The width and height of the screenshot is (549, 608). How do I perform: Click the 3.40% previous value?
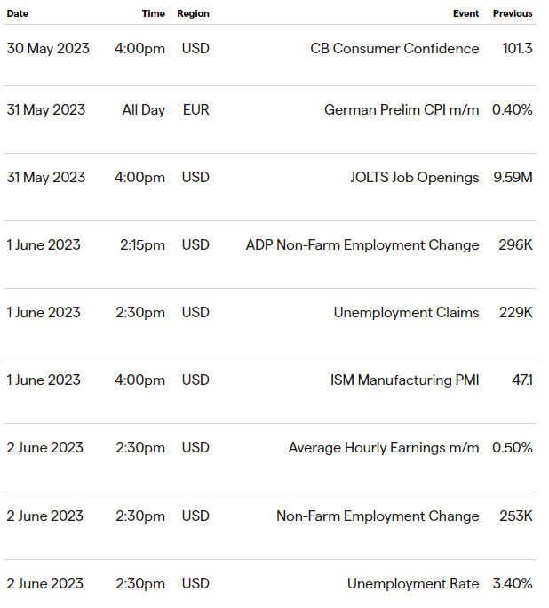[x=513, y=584]
